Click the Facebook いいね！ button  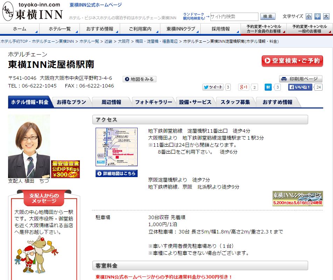pyautogui.click(x=300, y=87)
